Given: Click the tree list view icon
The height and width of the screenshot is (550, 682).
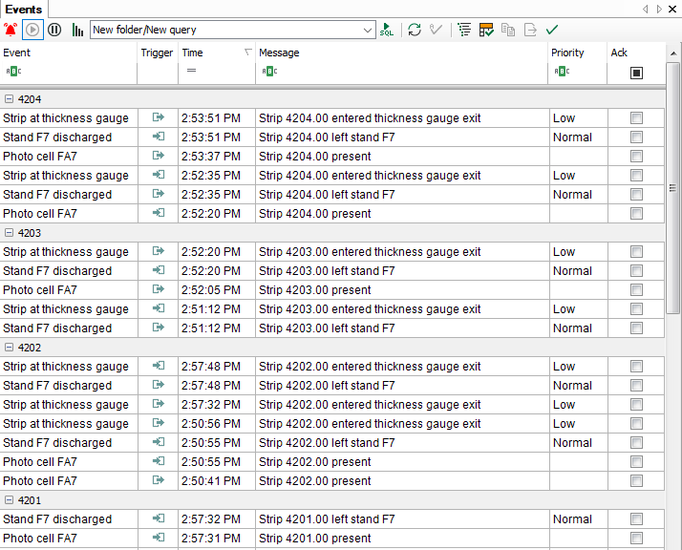Looking at the screenshot, I should pyautogui.click(x=464, y=30).
